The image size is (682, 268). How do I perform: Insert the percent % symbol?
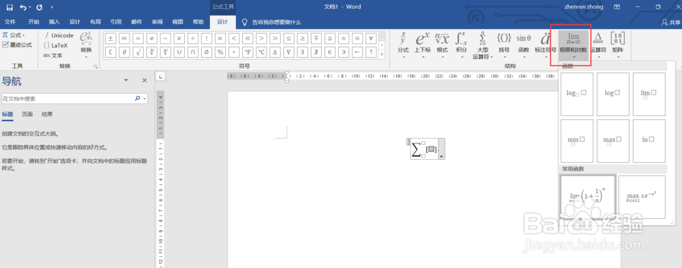[220, 52]
